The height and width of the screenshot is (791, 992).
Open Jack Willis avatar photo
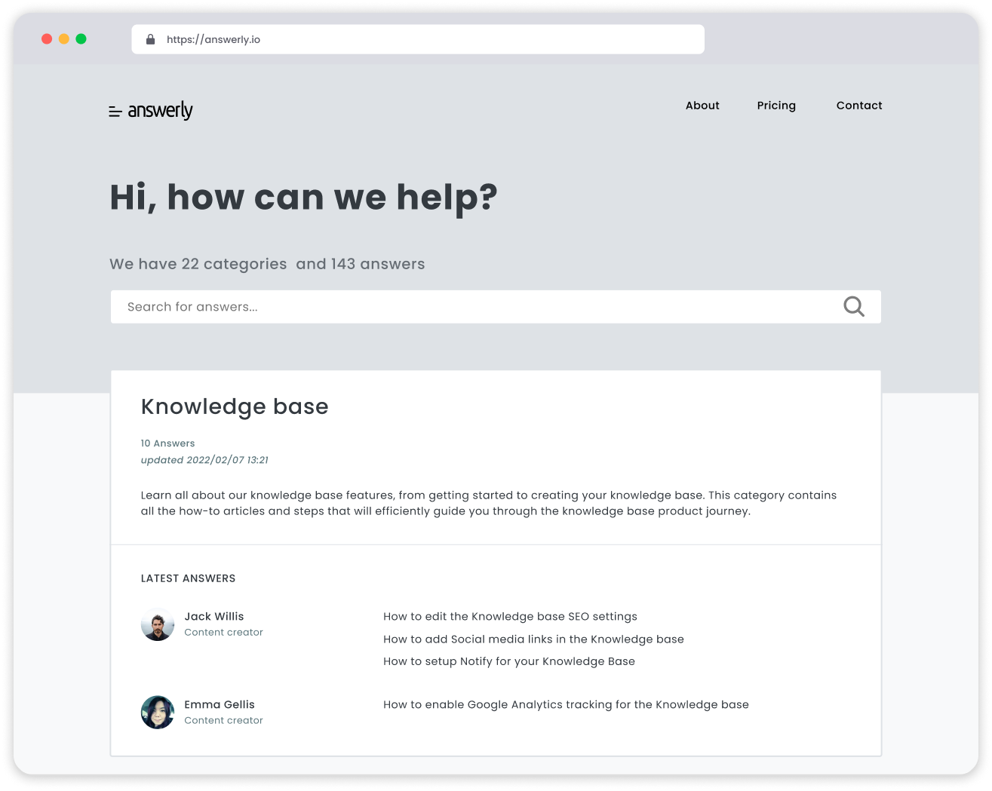click(x=158, y=624)
